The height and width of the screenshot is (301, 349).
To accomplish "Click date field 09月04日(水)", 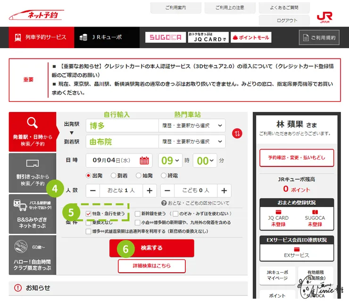I will [119, 160].
